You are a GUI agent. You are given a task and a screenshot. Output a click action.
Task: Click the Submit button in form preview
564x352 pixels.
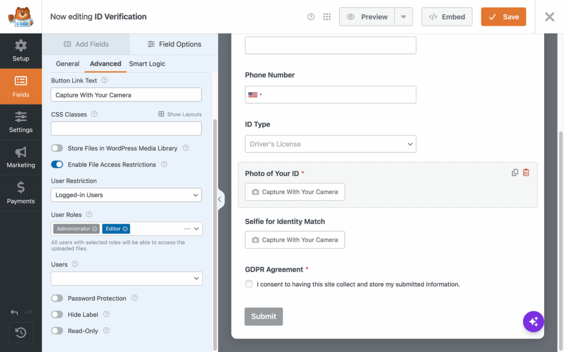tap(264, 316)
